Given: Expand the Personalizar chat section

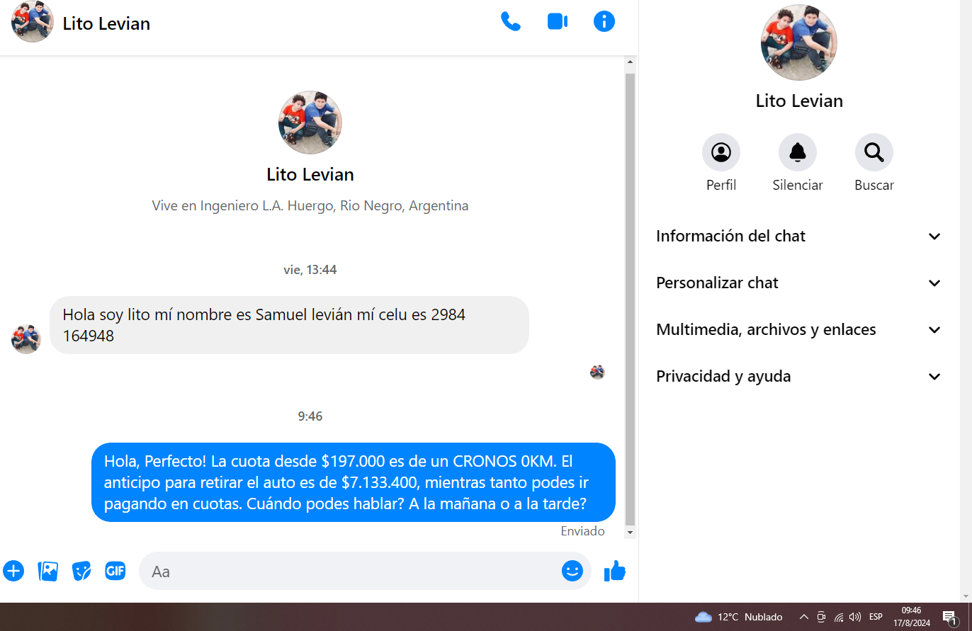Looking at the screenshot, I should click(799, 283).
